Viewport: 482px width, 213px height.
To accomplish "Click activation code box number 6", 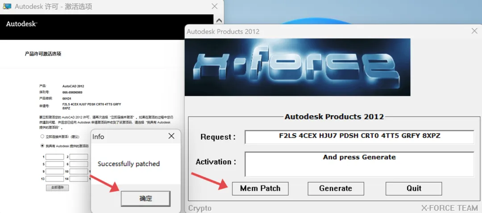I will click(x=79, y=164).
